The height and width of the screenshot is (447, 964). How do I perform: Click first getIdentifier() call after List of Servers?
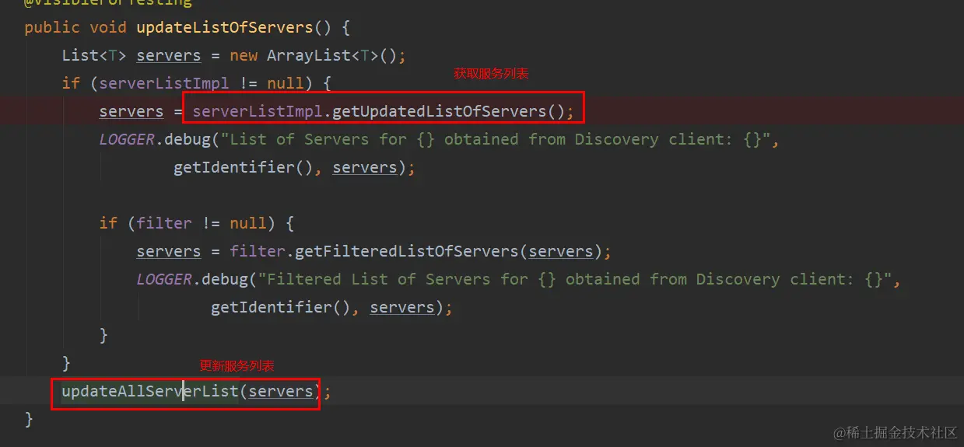coord(244,167)
